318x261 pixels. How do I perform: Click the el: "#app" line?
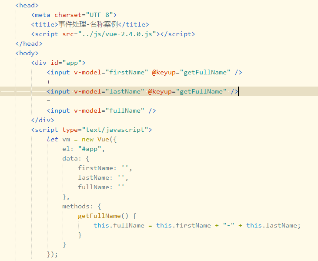(x=84, y=149)
